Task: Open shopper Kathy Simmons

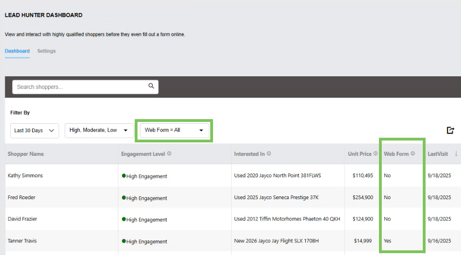Action: pos(25,176)
